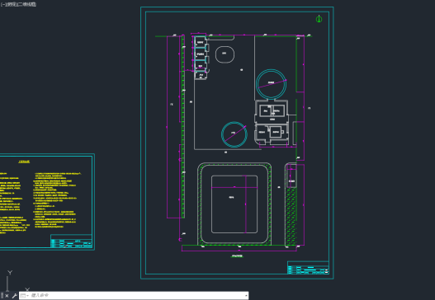Select the inner rectangle of the large pond
The image size is (435, 300).
tap(234, 204)
